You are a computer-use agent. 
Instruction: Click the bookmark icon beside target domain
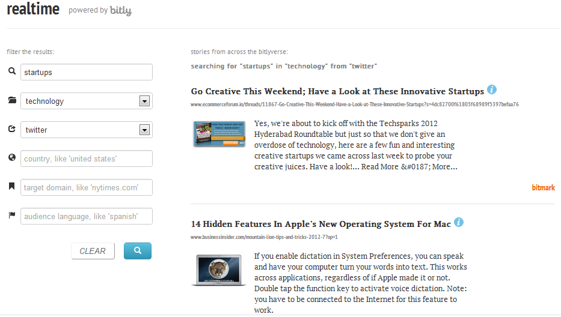pos(12,187)
